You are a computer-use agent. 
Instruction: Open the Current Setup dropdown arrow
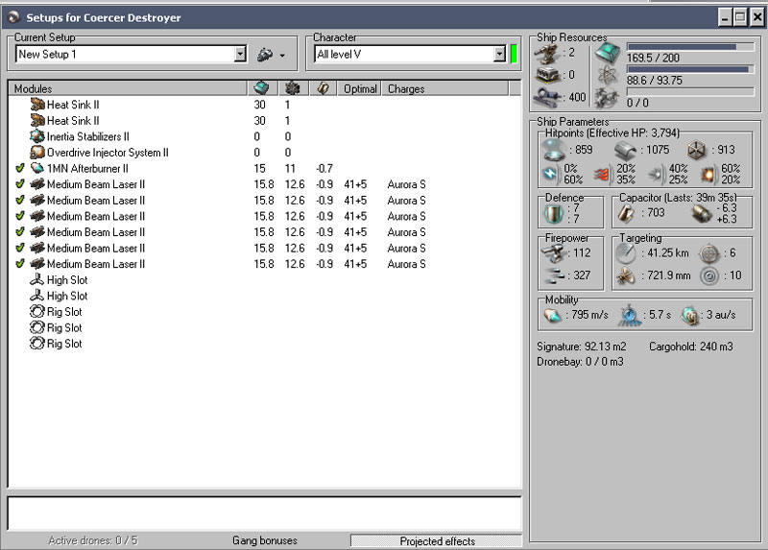point(239,55)
